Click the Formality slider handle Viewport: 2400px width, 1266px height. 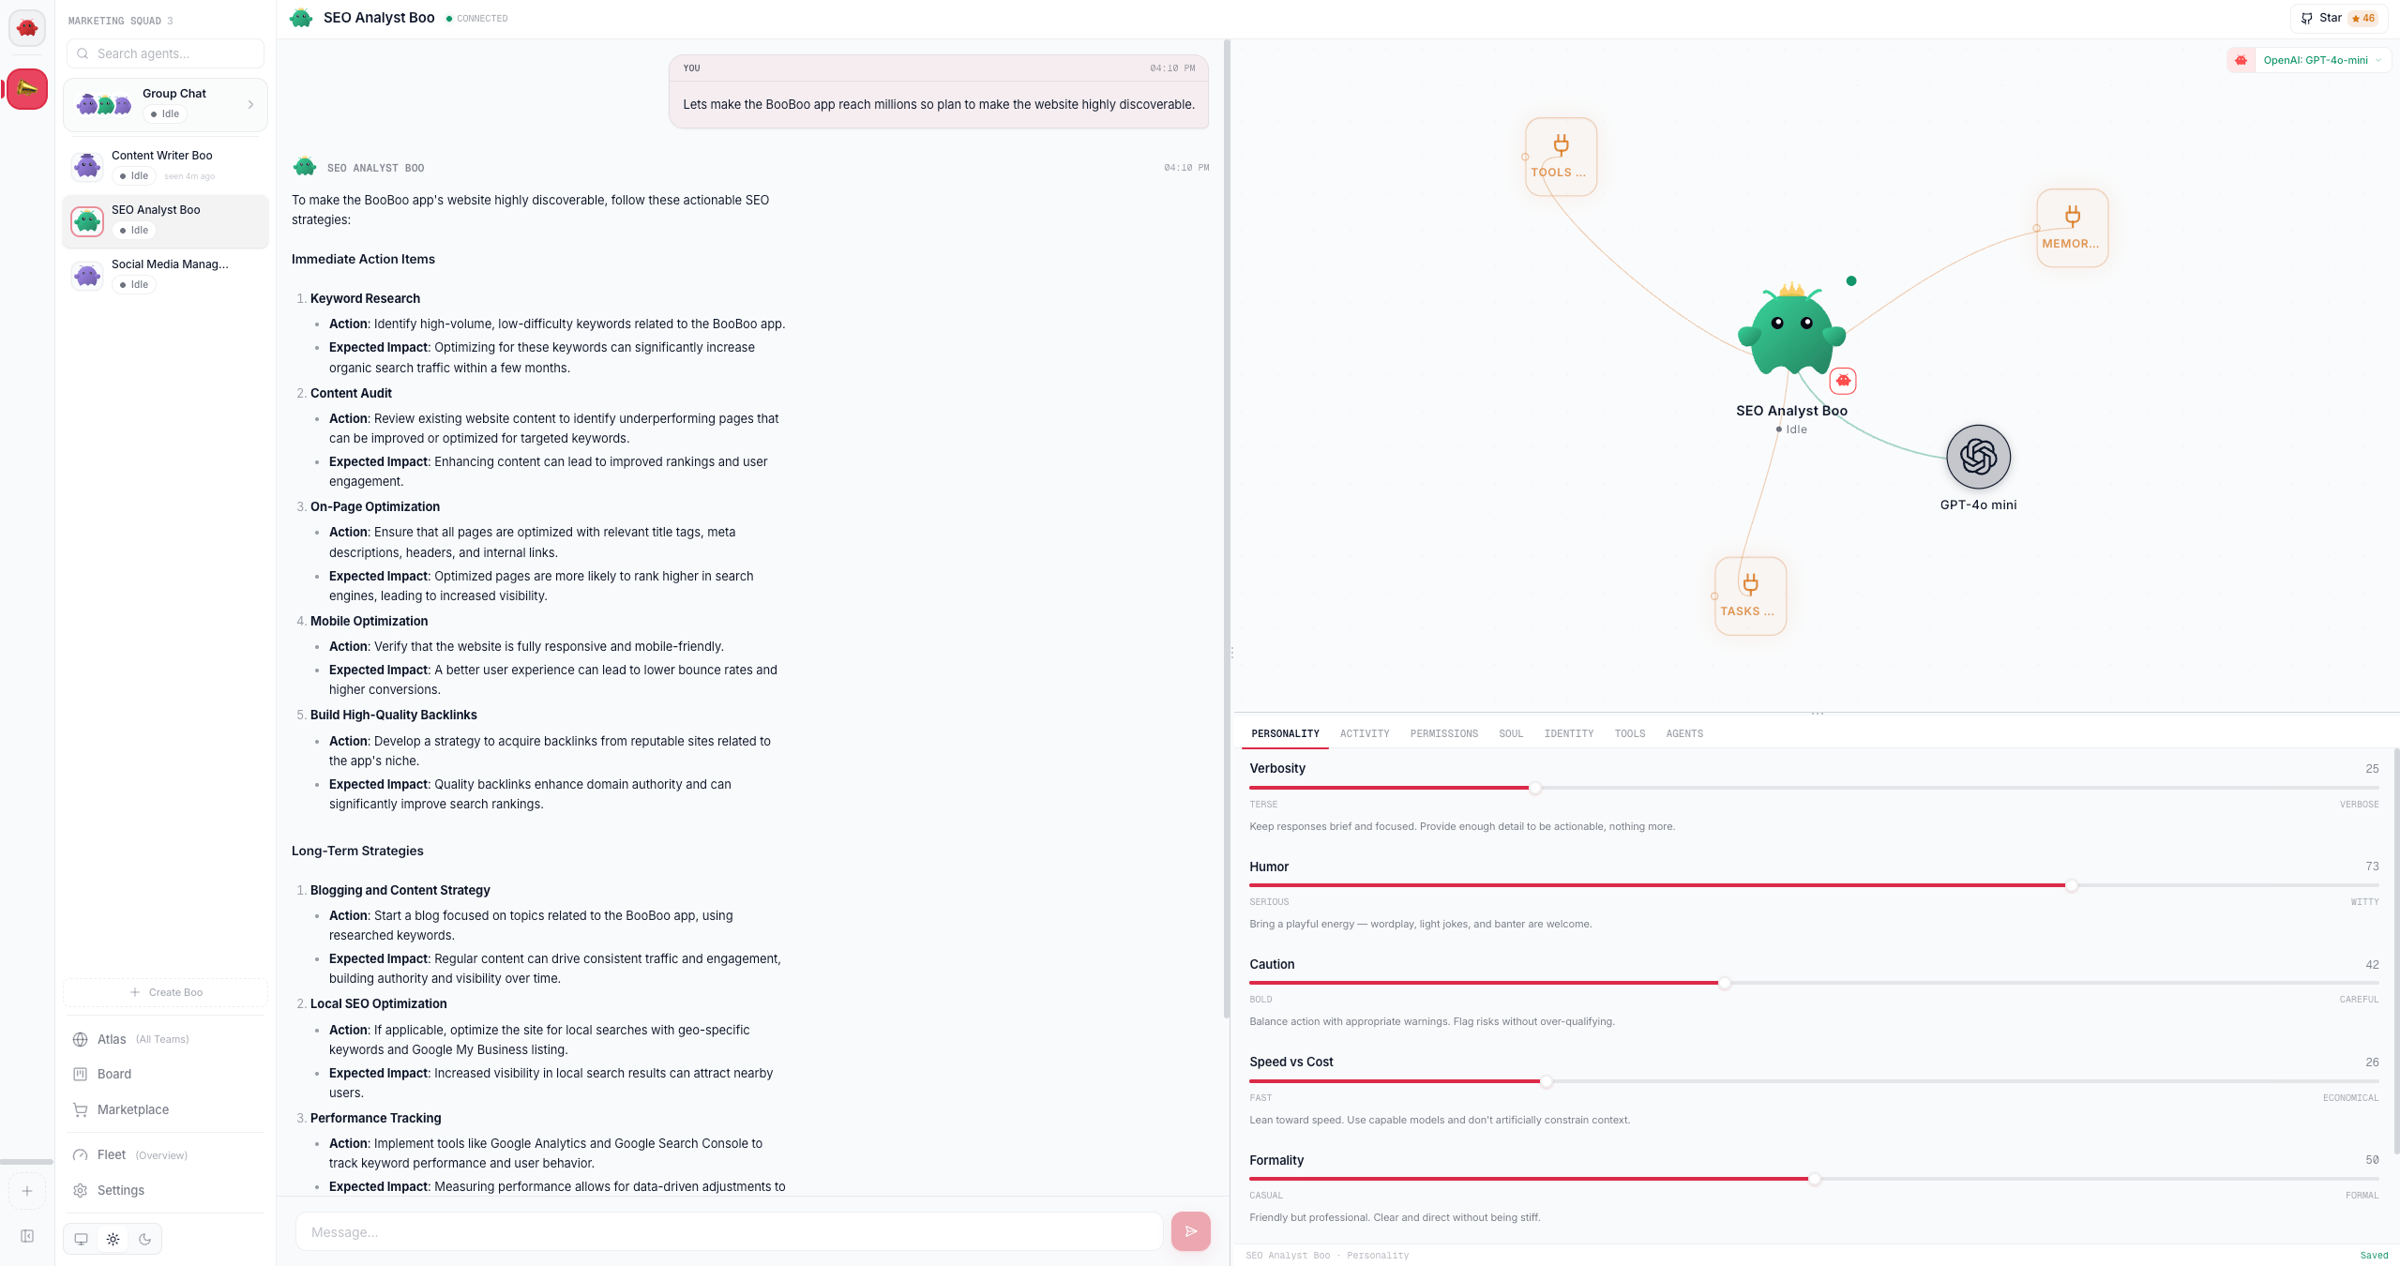pyautogui.click(x=1814, y=1179)
